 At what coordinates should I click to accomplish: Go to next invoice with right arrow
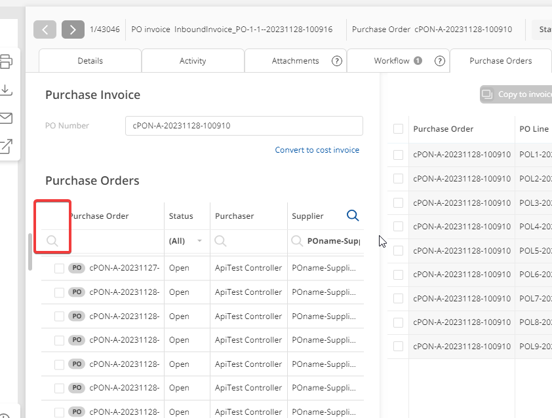73,29
